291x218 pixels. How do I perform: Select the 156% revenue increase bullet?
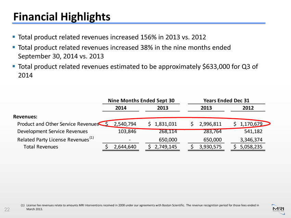[x=112, y=37]
